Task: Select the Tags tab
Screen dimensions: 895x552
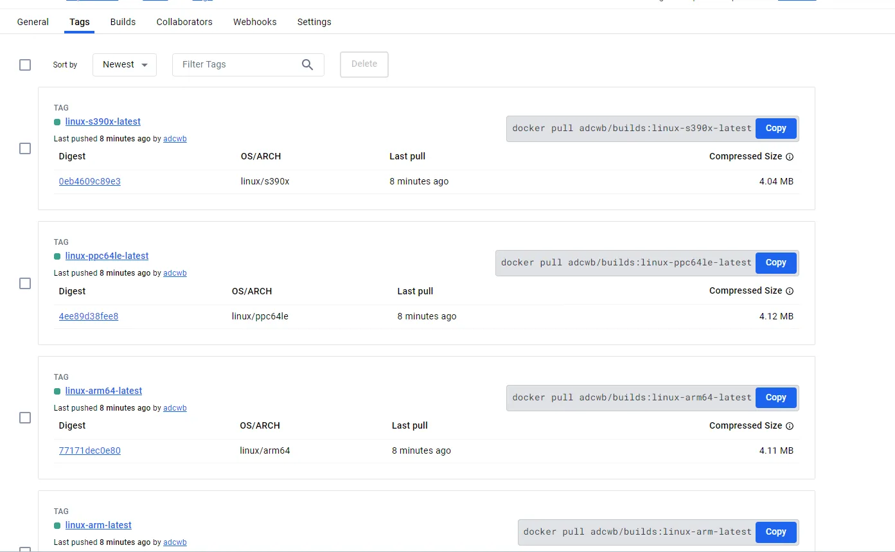Action: (80, 22)
